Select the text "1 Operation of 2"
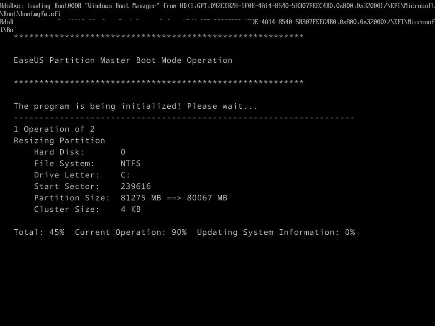The height and width of the screenshot is (326, 435). (x=54, y=129)
